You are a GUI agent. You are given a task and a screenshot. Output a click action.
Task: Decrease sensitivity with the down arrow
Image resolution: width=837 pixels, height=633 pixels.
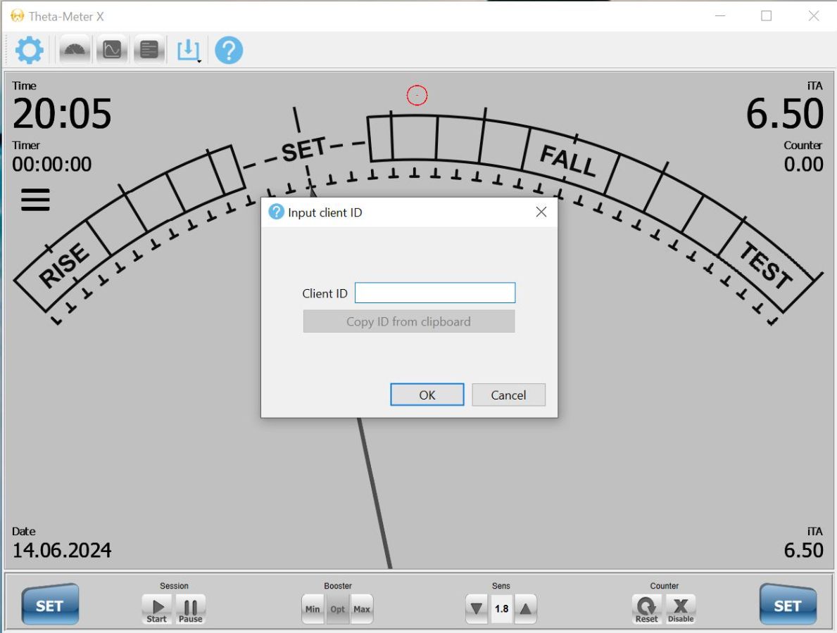pyautogui.click(x=476, y=608)
